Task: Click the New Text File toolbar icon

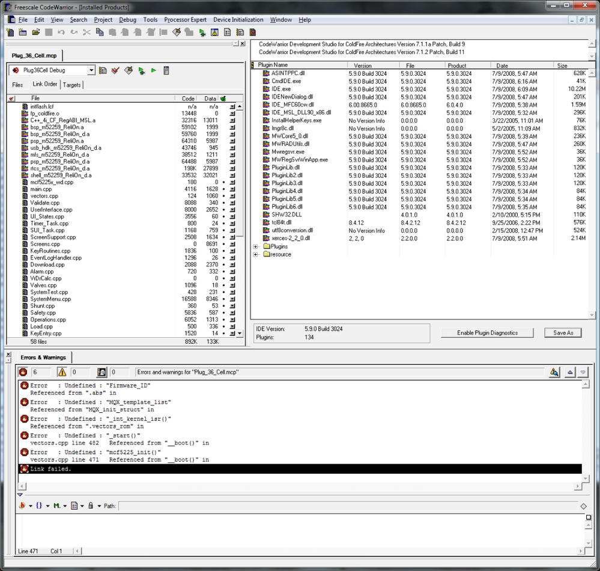Action: point(10,32)
